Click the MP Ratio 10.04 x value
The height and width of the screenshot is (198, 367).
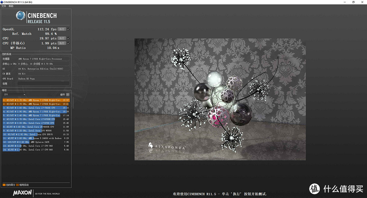click(53, 48)
